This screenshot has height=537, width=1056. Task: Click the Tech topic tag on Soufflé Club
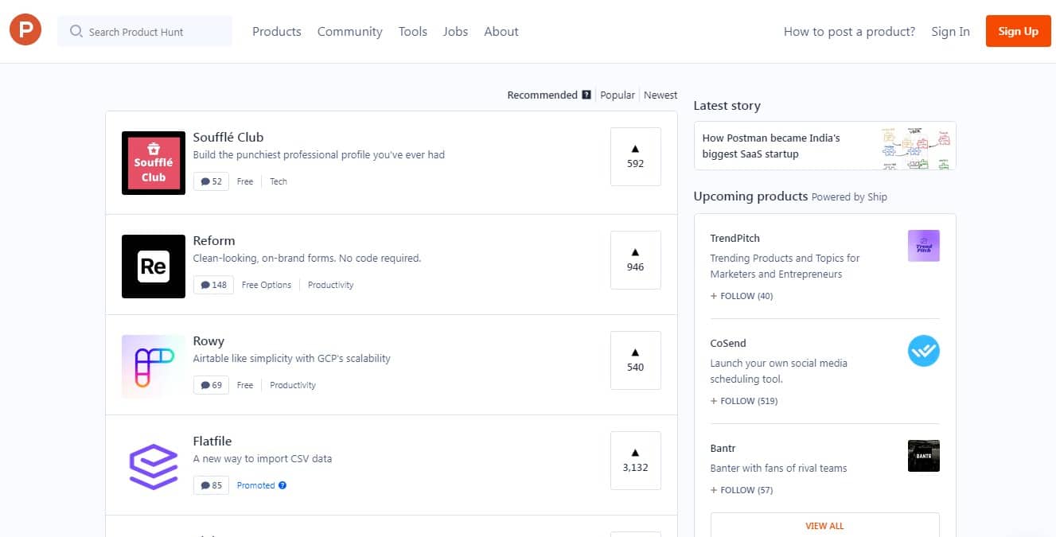pyautogui.click(x=279, y=181)
